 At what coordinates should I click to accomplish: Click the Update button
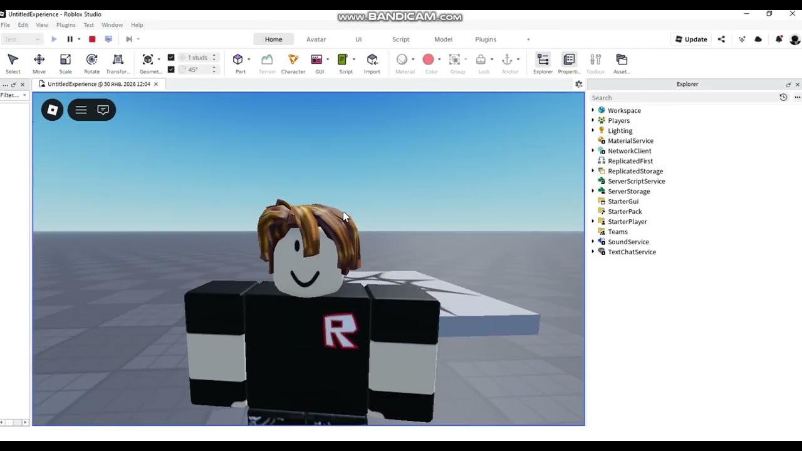coord(691,39)
